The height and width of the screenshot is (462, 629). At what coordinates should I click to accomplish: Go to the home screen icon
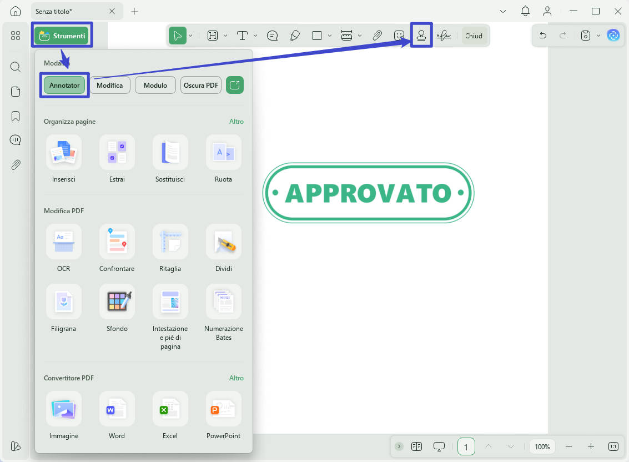pyautogui.click(x=16, y=11)
